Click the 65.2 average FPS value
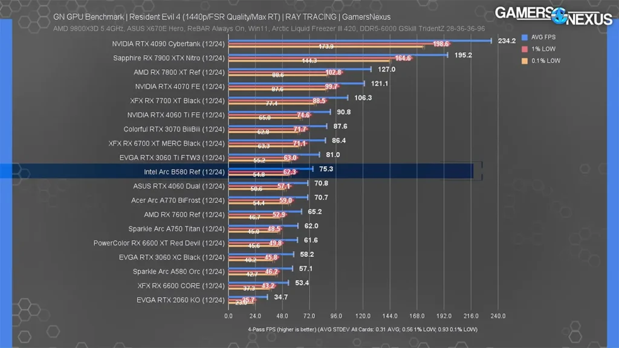Viewport: 619px width, 348px height. [314, 211]
